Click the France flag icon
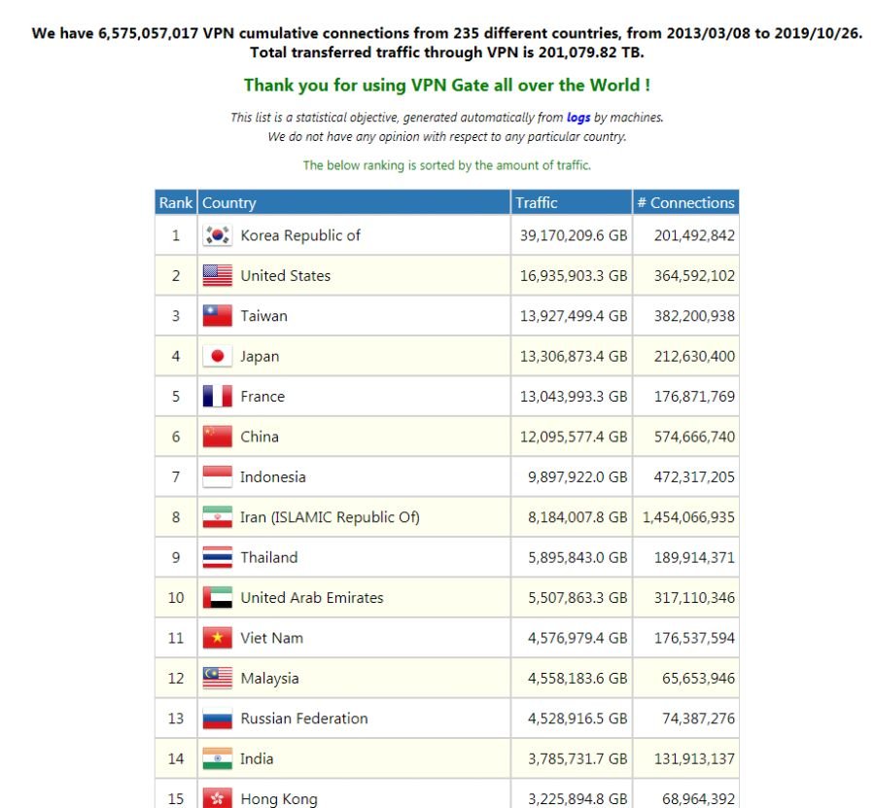The height and width of the screenshot is (808, 875). (217, 397)
